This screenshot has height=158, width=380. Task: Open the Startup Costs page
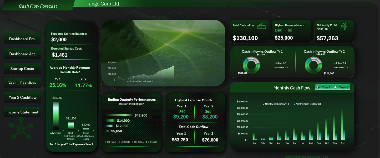[22, 68]
